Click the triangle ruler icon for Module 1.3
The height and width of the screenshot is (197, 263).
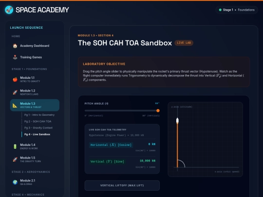(x=15, y=105)
